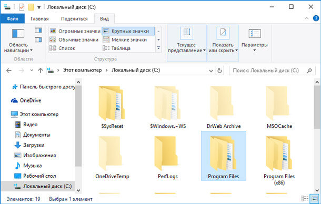Select the DrWeb Archive folder
The height and width of the screenshot is (204, 321).
[x=224, y=108]
